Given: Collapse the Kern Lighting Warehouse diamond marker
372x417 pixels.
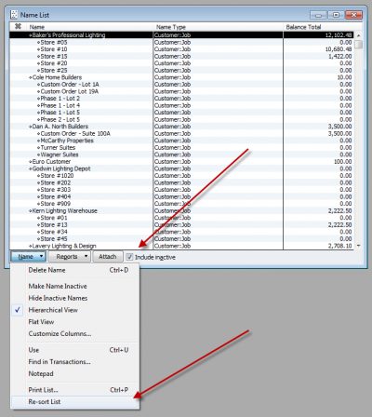Looking at the screenshot, I should click(31, 211).
